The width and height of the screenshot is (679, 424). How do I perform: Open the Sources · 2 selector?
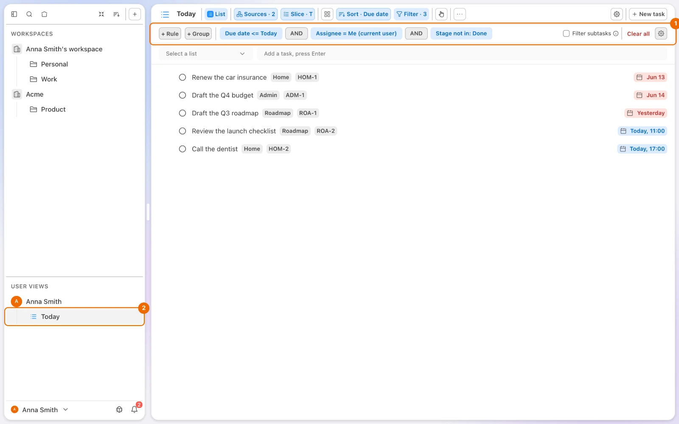(256, 14)
